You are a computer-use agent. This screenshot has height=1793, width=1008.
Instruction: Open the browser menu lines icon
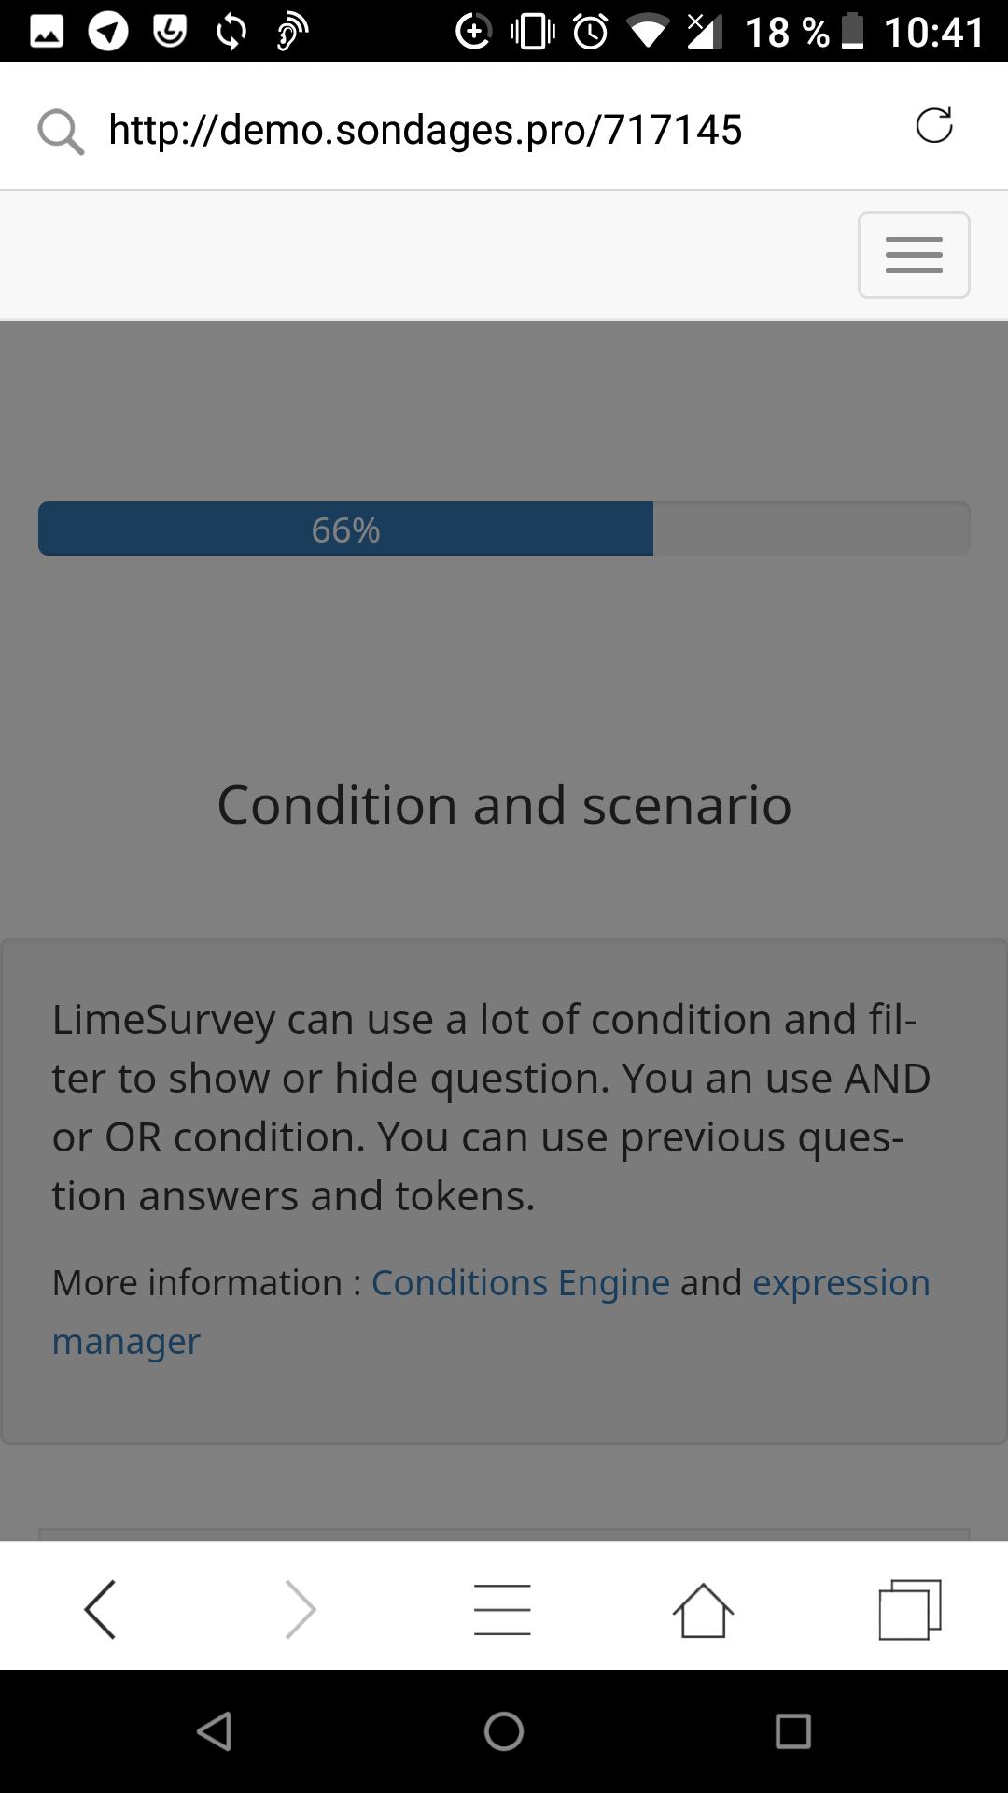[x=502, y=1609]
